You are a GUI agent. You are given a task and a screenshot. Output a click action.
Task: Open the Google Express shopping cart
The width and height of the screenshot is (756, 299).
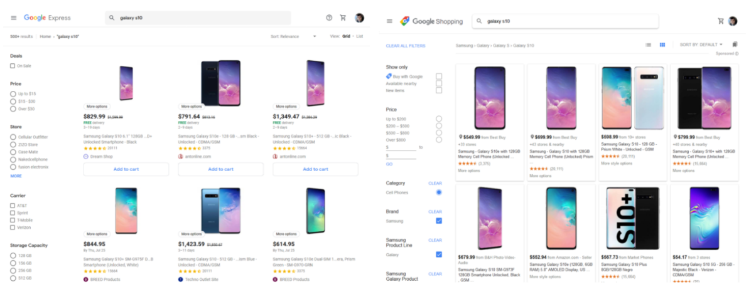pyautogui.click(x=343, y=18)
